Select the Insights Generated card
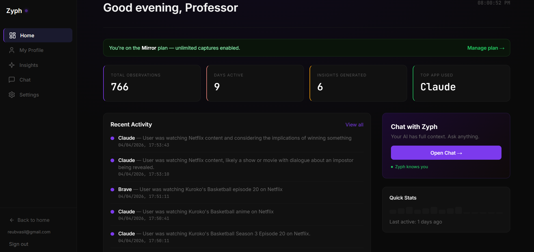Screen dimensions: 534x252 (x=358, y=83)
